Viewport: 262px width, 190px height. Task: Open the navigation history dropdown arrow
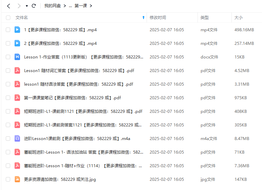pyautogui.click(x=27, y=6)
